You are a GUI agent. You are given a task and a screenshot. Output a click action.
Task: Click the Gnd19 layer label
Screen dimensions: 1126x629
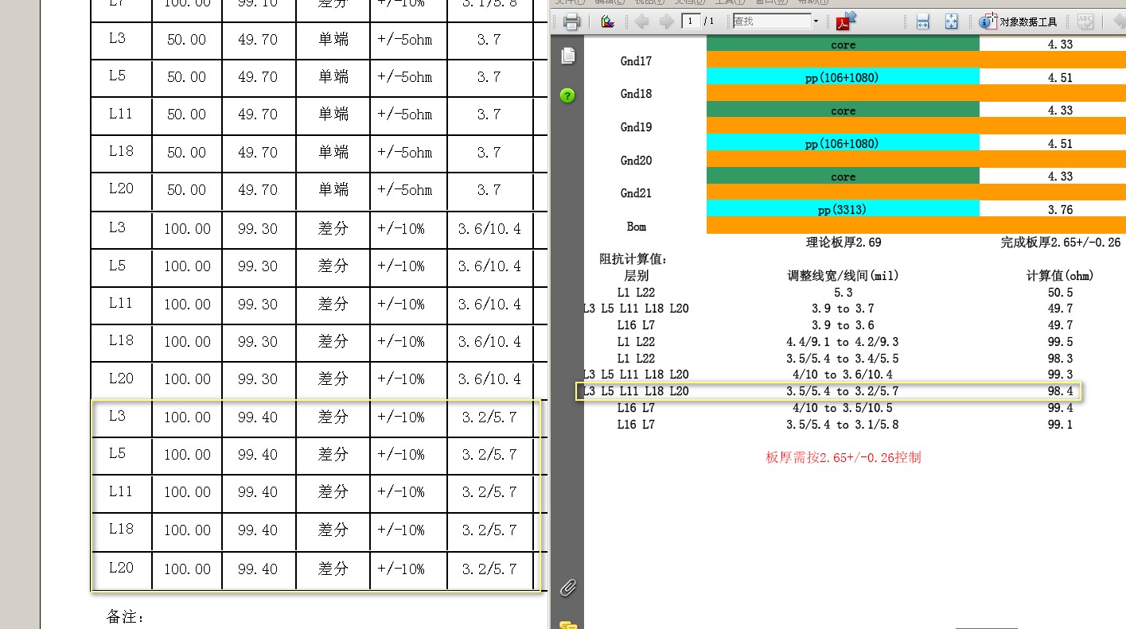(x=636, y=127)
